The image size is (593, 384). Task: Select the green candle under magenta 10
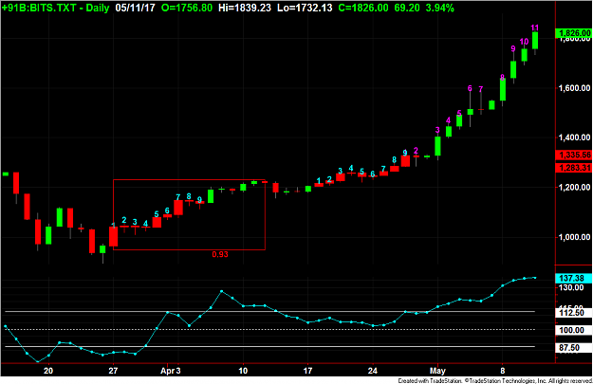[x=524, y=55]
